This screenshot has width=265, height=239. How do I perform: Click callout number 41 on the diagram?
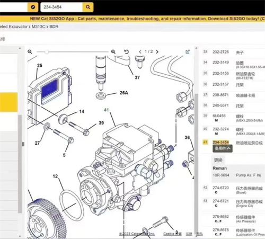tap(106, 110)
